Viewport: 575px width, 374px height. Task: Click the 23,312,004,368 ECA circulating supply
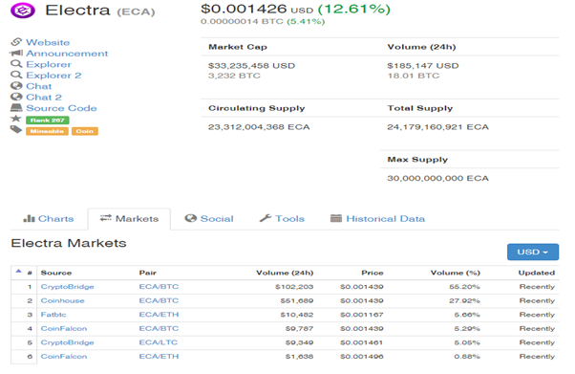tap(259, 127)
